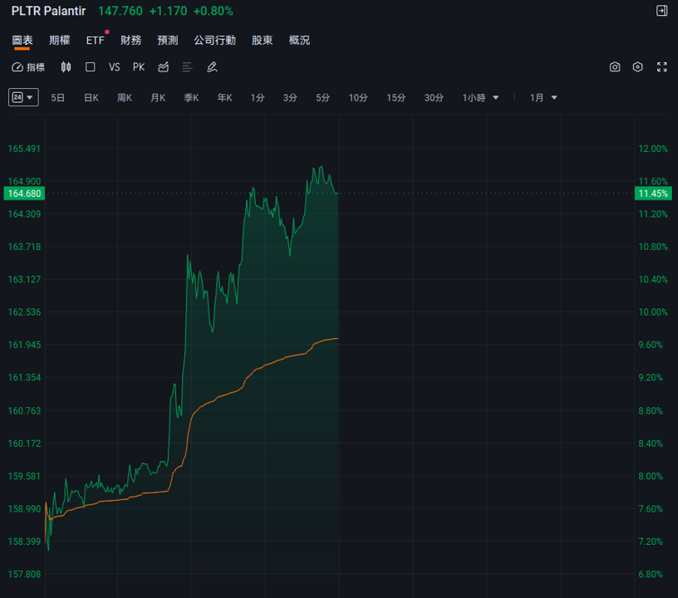Take a chart snapshot with camera icon
678x598 pixels.
(615, 67)
